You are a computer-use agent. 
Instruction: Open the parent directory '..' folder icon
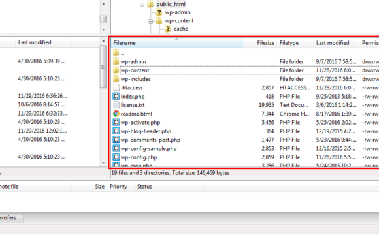116,53
